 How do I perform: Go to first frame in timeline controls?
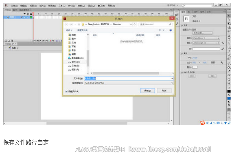tap(34, 40)
